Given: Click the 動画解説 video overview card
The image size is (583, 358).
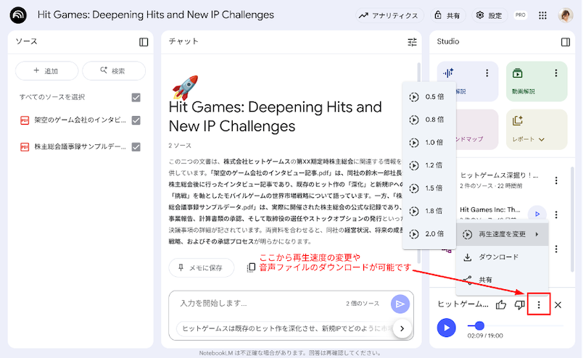Looking at the screenshot, I should point(537,81).
